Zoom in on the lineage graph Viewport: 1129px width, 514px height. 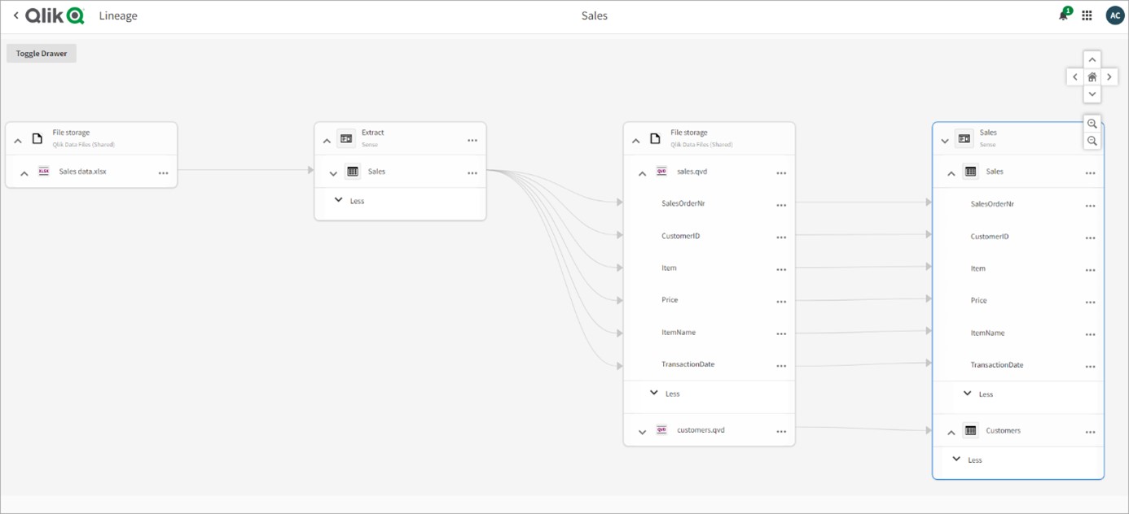(1092, 124)
